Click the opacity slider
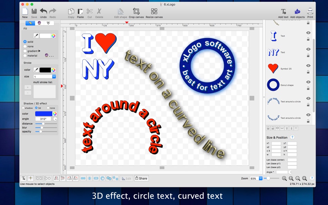Viewport: 328px width, 205px height. click(x=46, y=131)
